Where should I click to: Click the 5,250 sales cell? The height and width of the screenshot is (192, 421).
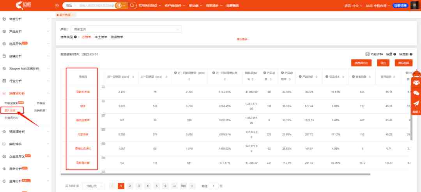coord(121,134)
